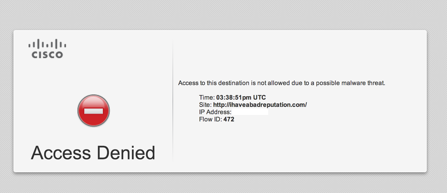The image size is (447, 193).
Task: Select the Flow ID number 472
Action: (x=229, y=119)
